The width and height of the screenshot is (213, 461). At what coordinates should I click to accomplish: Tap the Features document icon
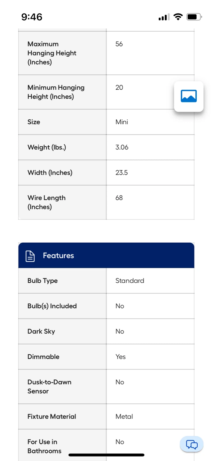[30, 256]
